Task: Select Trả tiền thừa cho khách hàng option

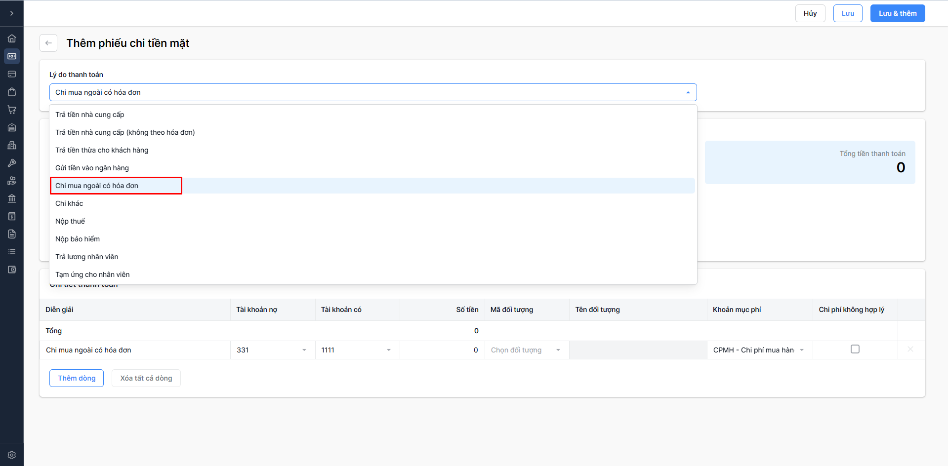Action: click(102, 150)
